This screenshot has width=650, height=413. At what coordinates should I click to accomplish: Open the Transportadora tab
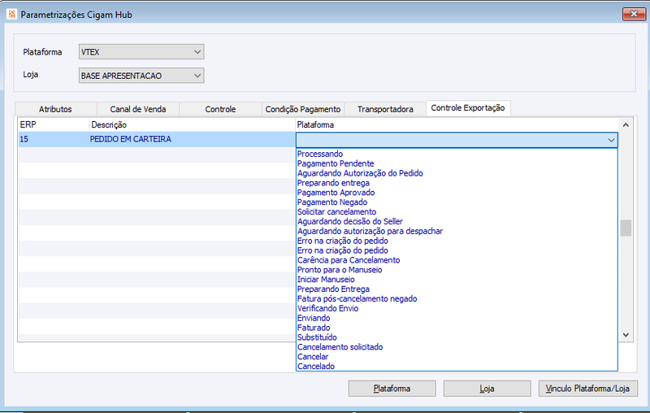click(385, 109)
